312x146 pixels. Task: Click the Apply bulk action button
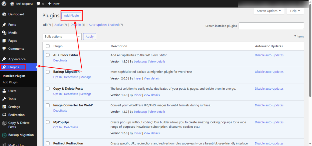(x=90, y=37)
